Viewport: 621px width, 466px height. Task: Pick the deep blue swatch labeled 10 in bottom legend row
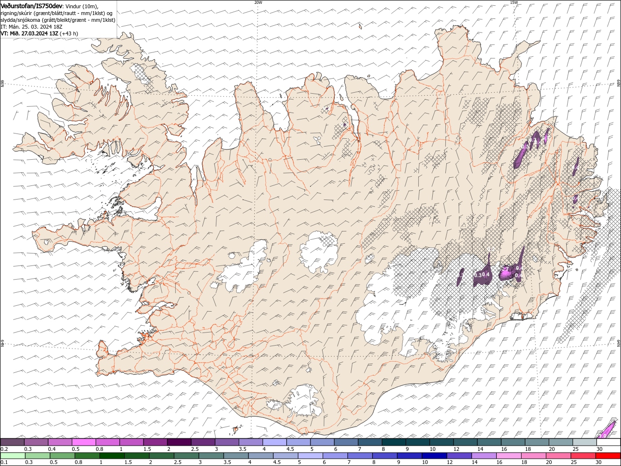pyautogui.click(x=434, y=456)
